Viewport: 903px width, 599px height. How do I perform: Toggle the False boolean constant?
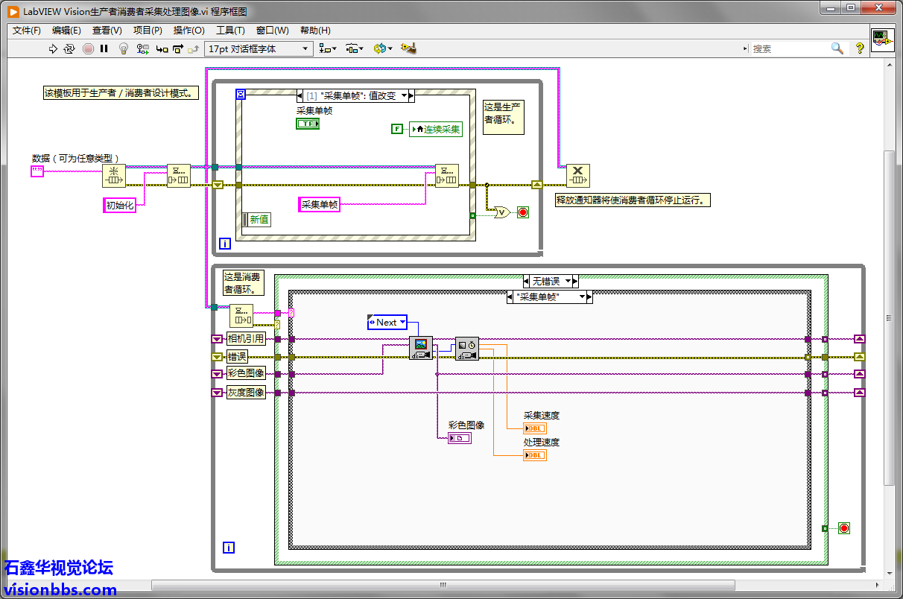(397, 129)
